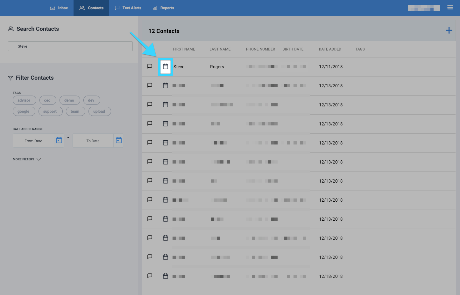Expand the More Filters section
Viewport: 460px width, 295px height.
(x=27, y=159)
